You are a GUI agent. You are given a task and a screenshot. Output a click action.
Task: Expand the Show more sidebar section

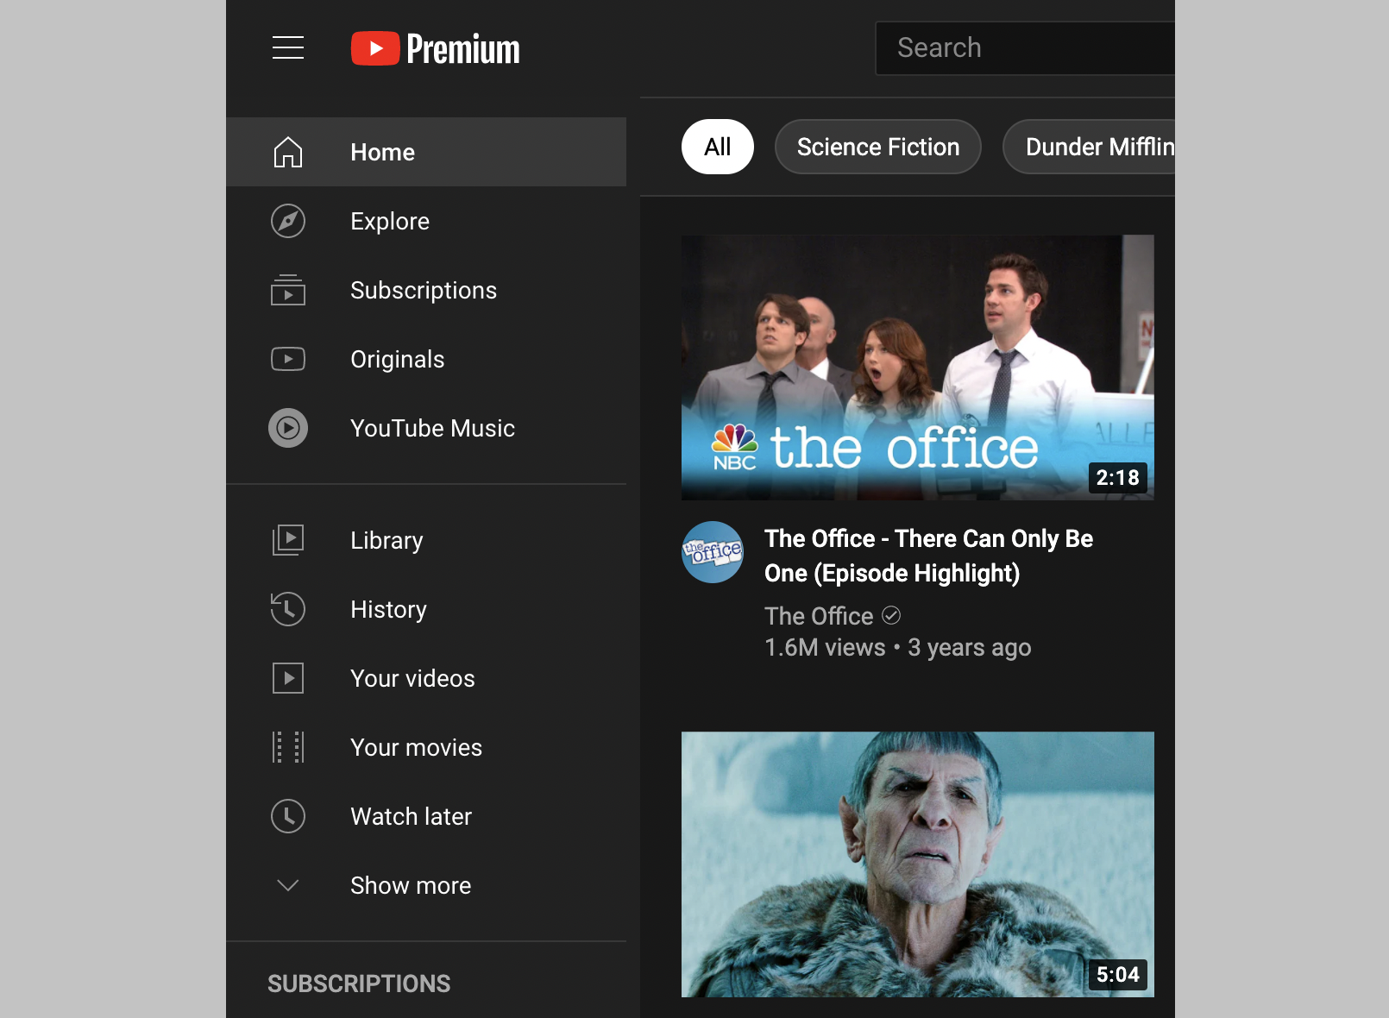tap(410, 885)
